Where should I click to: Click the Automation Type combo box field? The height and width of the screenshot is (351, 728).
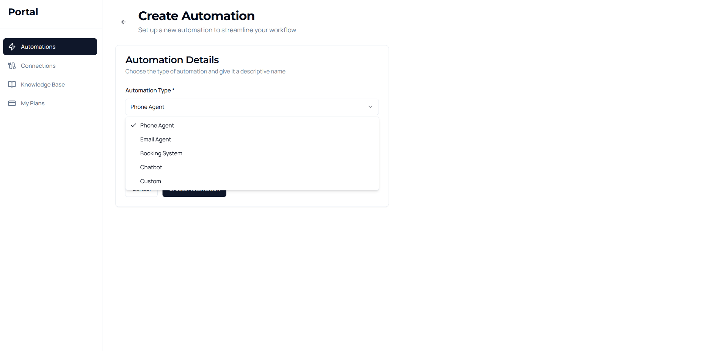click(246, 107)
